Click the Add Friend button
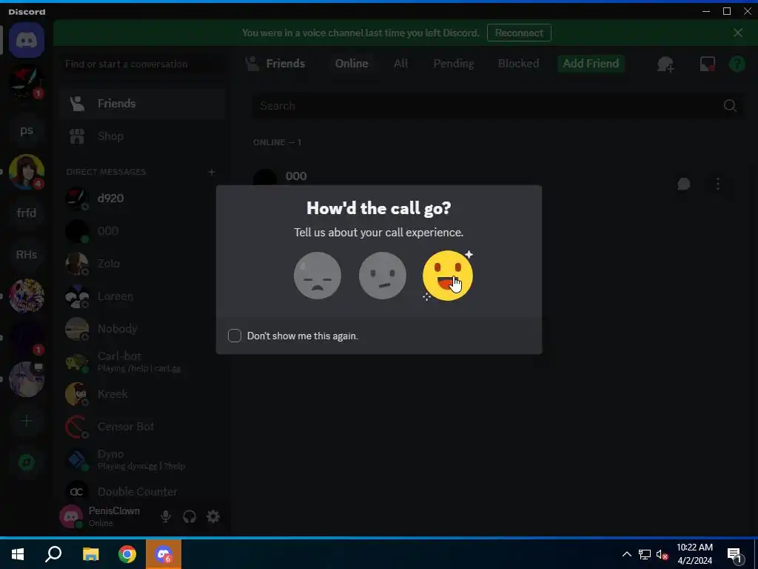The width and height of the screenshot is (758, 569). click(x=591, y=64)
